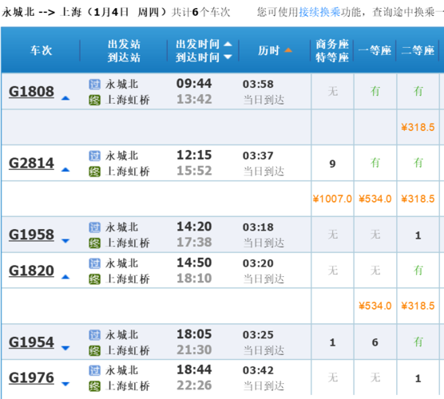Screen dimensions: 444x399
Task: Expand price details for train G1958
Action: tap(65, 241)
